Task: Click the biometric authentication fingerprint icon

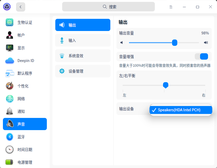Action: (x=10, y=23)
